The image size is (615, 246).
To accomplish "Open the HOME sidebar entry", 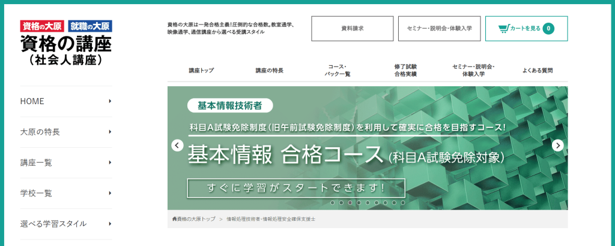I will pos(66,101).
